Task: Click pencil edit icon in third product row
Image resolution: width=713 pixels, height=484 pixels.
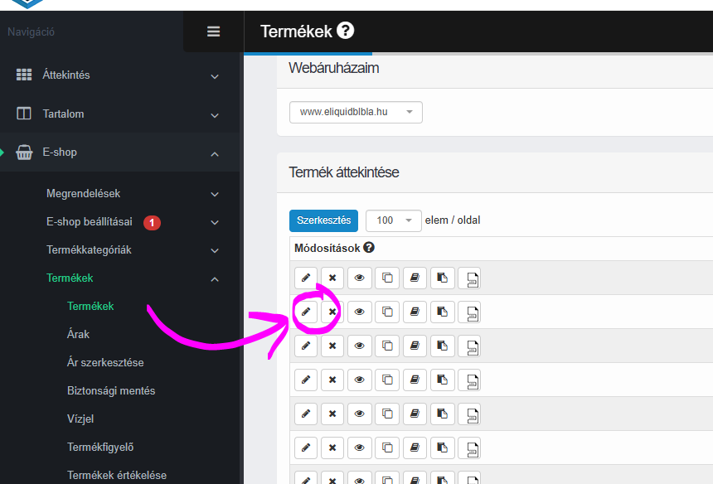Action: coord(306,346)
